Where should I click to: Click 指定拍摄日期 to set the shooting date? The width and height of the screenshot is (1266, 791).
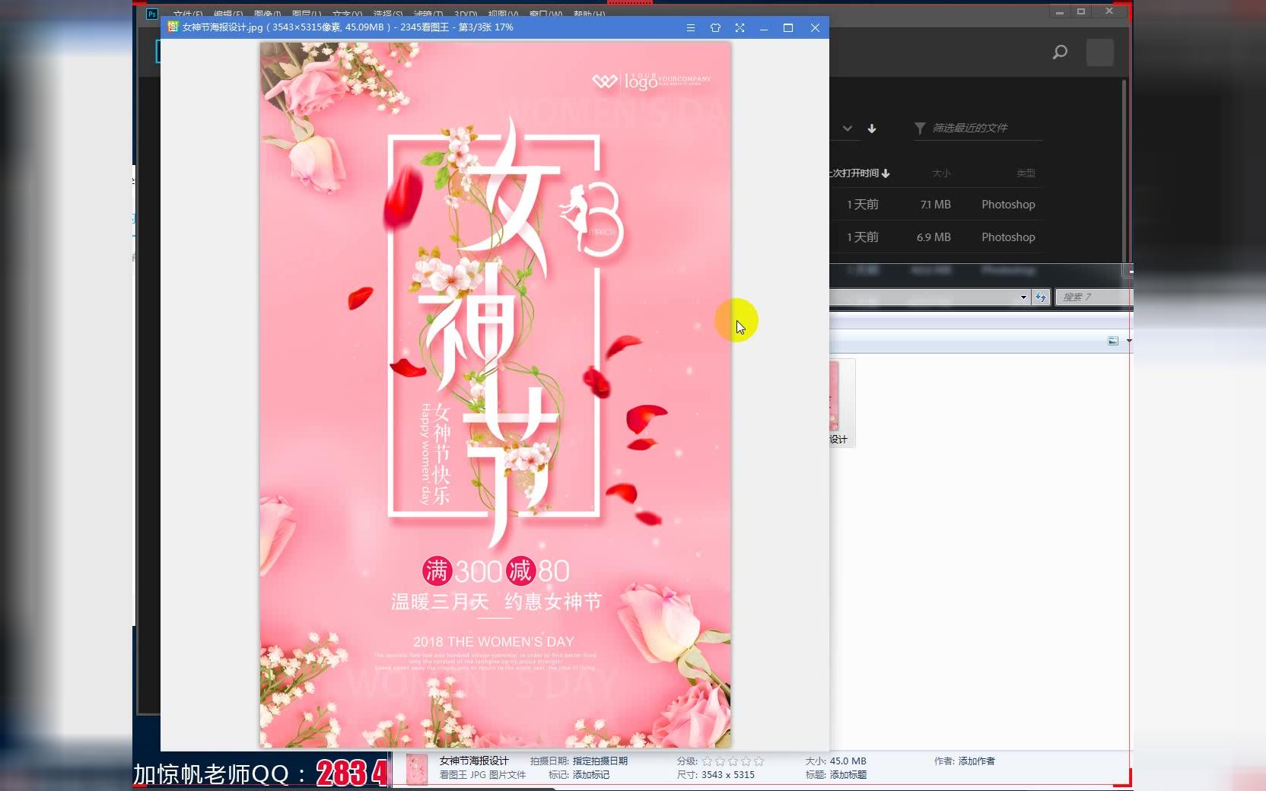pos(599,761)
